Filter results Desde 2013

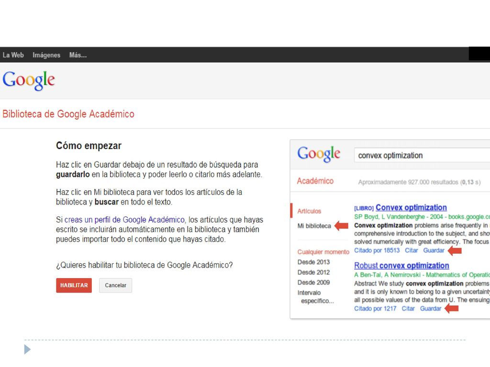pyautogui.click(x=313, y=262)
